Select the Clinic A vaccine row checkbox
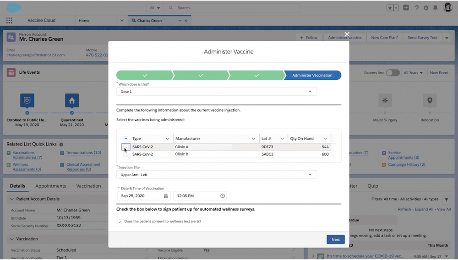458x260 pixels. click(125, 147)
